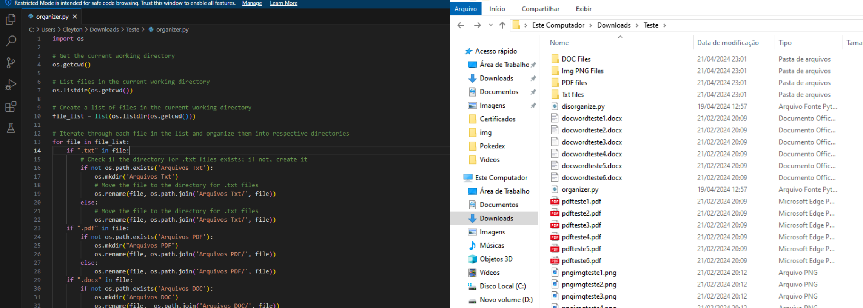The width and height of the screenshot is (863, 308).
Task: Open the Run and Debug view
Action: point(11,85)
